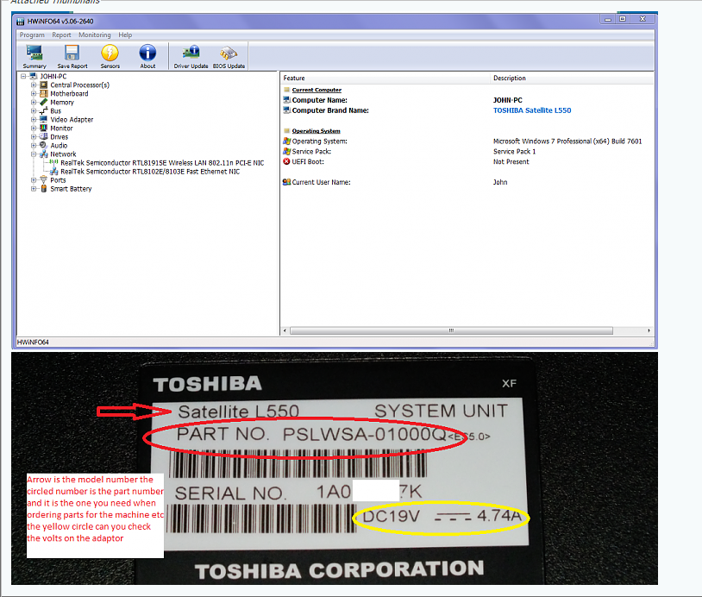Open the Report menu
Image resolution: width=702 pixels, height=597 pixels.
tap(61, 35)
